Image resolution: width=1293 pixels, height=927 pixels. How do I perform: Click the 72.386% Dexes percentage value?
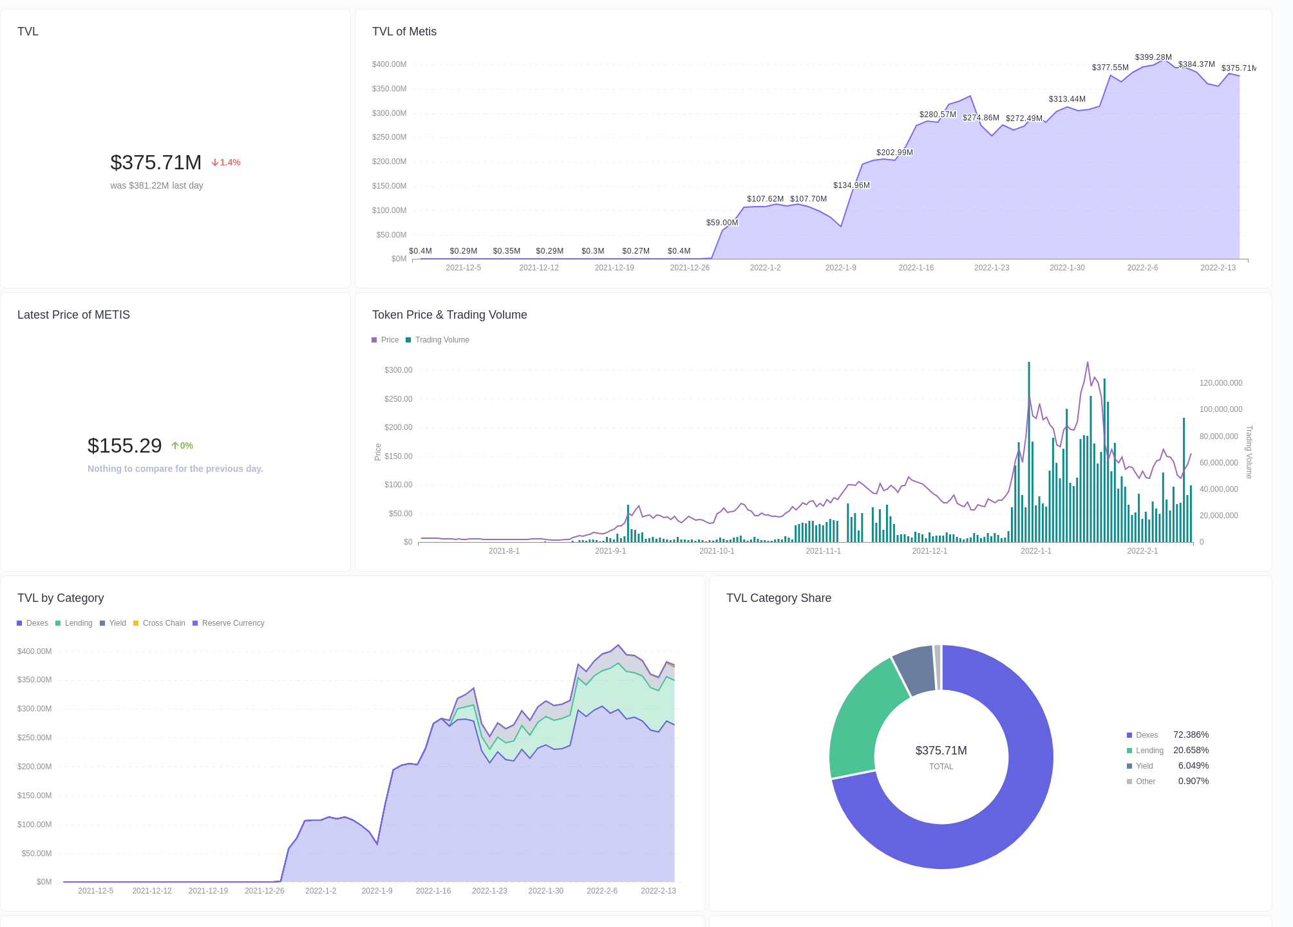coord(1191,735)
